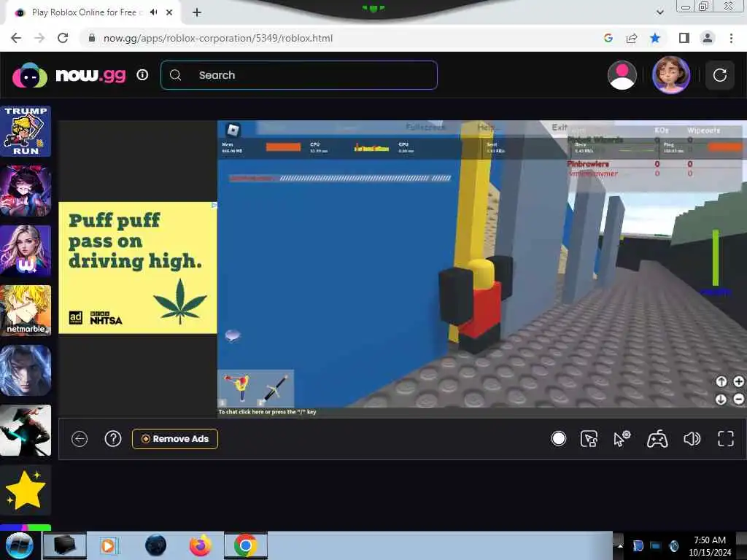Share this page using the share icon

coord(632,38)
